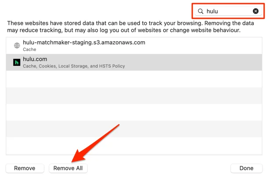269x179 pixels.
Task: Click the "may reduce tracking" description line
Action: tap(124, 30)
